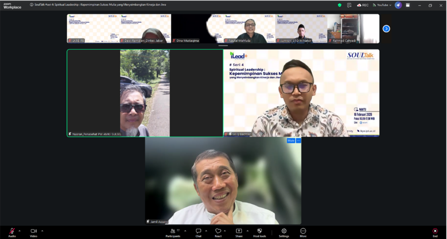The image size is (447, 239).
Task: Click pin icon on Jamil Azzaini's label
Action: point(148,222)
